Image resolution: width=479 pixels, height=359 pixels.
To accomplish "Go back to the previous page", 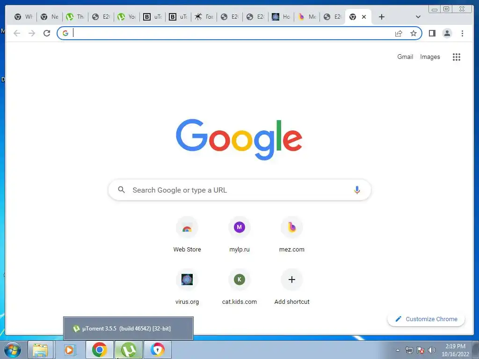I will (x=17, y=33).
